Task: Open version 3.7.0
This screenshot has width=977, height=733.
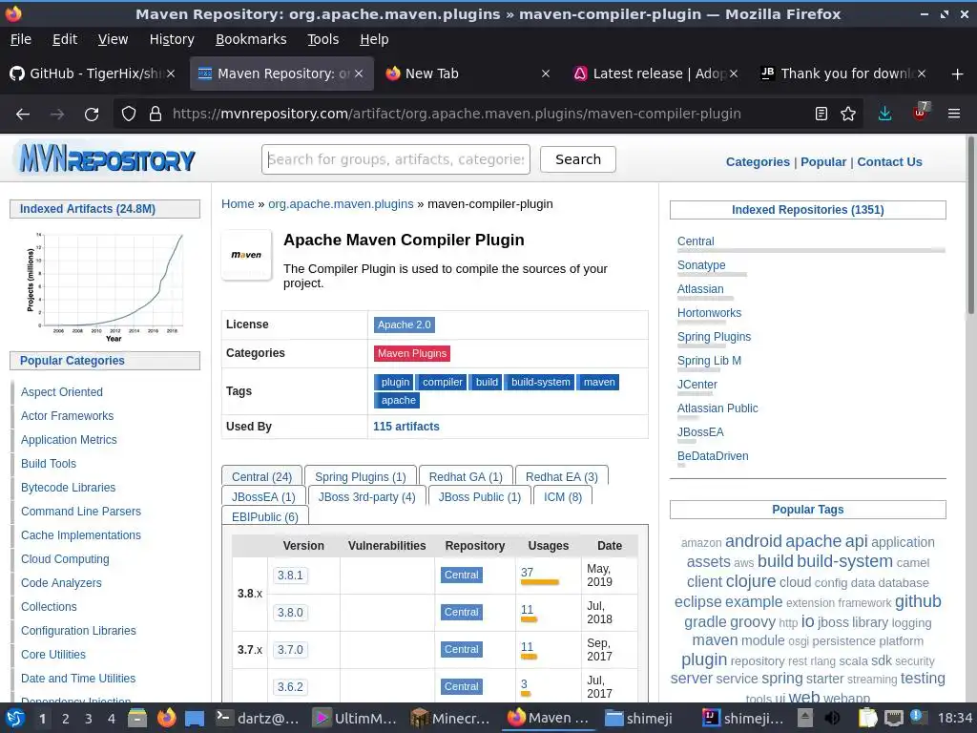Action: tap(290, 649)
